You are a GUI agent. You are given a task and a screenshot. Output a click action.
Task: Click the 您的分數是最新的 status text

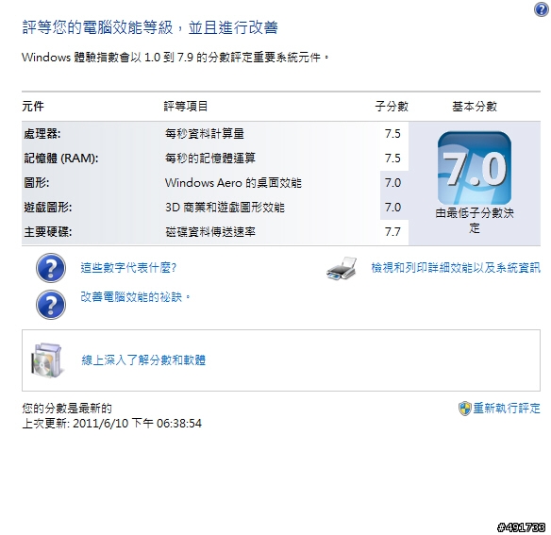[67, 409]
